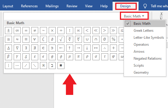Viewport: 168px width, 108px height.
Task: Insert the division sign symbol
Action: 61,31
